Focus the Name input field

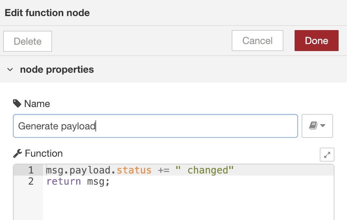[x=156, y=126]
